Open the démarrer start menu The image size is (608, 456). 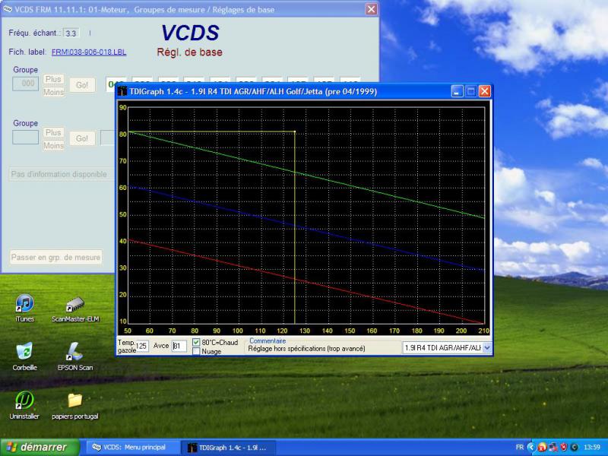pos(40,448)
